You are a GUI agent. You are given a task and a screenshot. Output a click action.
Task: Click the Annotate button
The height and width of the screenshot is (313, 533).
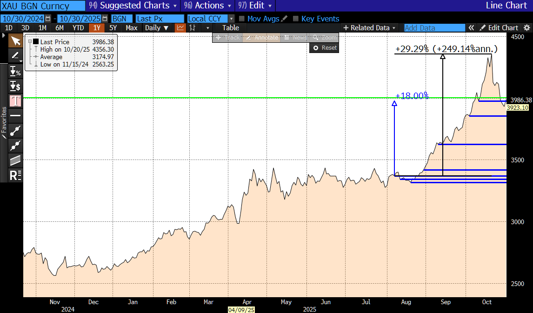[262, 37]
